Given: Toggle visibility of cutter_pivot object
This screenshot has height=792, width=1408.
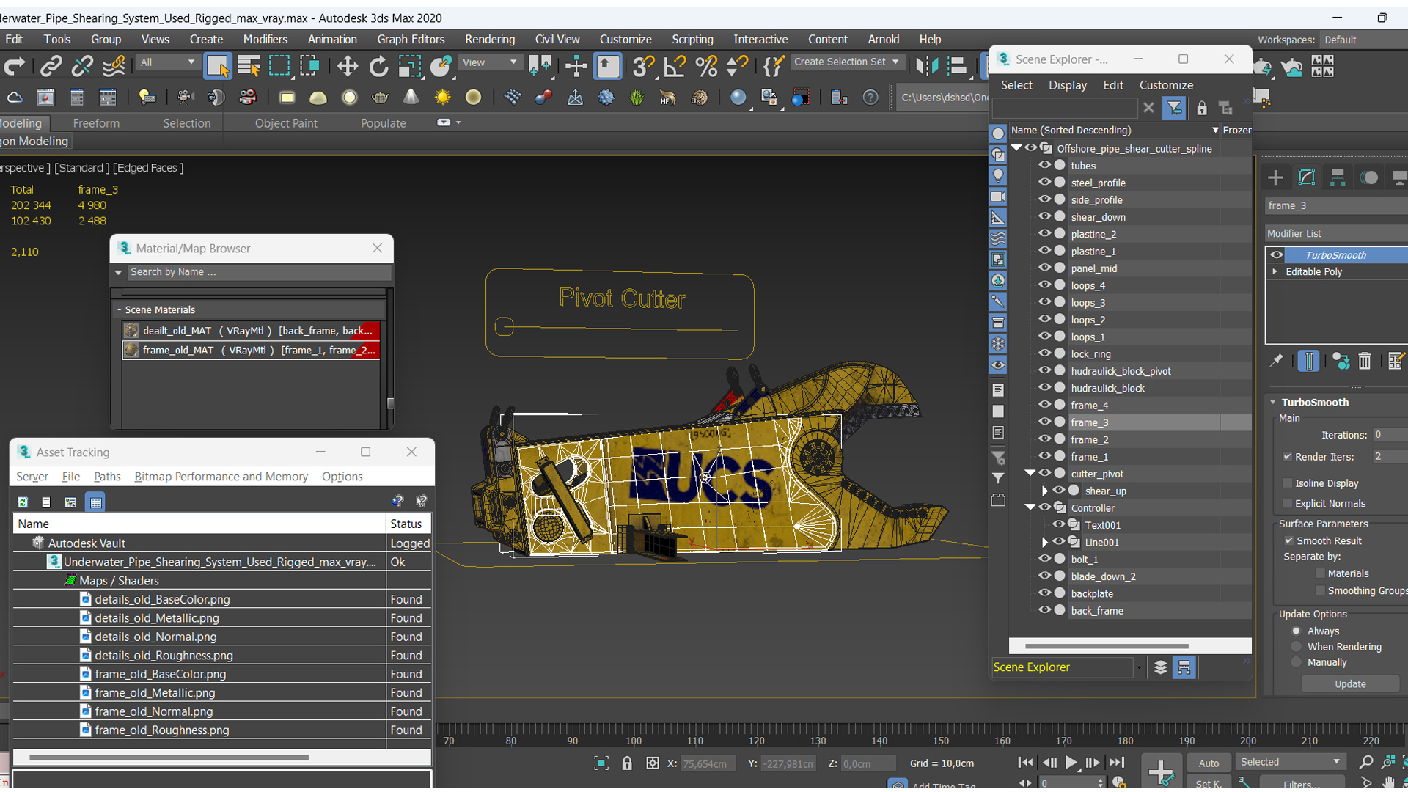Looking at the screenshot, I should click(x=1044, y=473).
